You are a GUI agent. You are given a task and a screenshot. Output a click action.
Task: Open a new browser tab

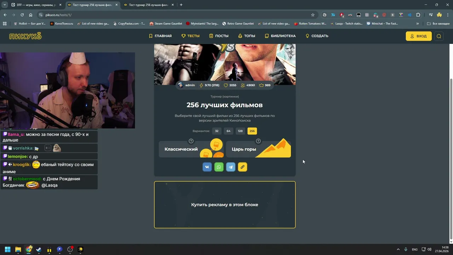point(181,5)
